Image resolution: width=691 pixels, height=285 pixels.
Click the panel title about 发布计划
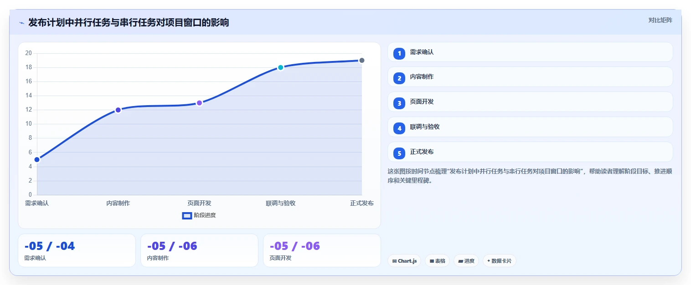click(129, 22)
